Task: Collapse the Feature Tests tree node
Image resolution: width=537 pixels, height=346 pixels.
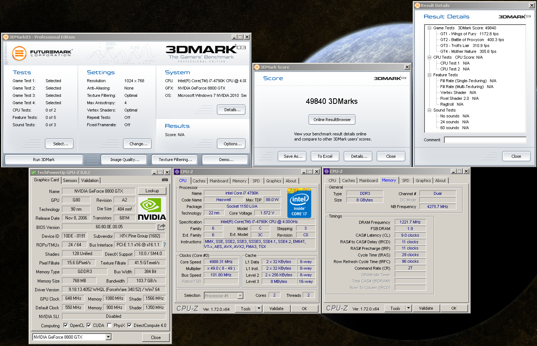Action: (x=429, y=75)
